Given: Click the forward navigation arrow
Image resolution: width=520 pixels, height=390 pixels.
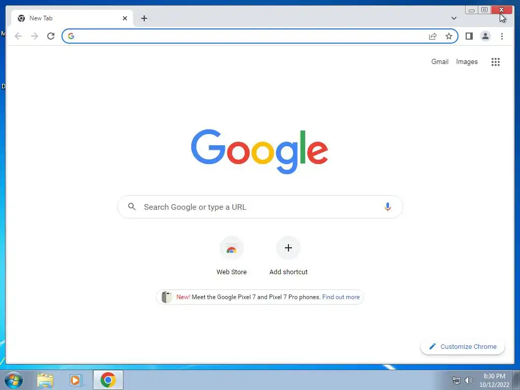Looking at the screenshot, I should [35, 36].
